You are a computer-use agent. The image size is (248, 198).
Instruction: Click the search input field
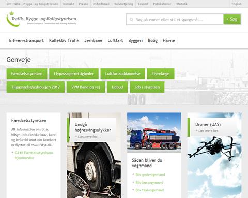pyautogui.click(x=175, y=20)
